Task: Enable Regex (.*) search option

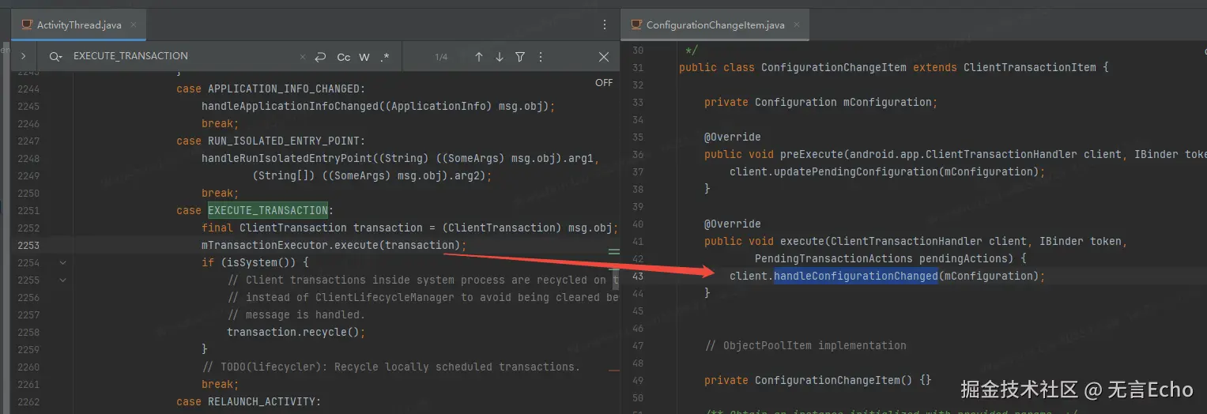Action: [385, 57]
